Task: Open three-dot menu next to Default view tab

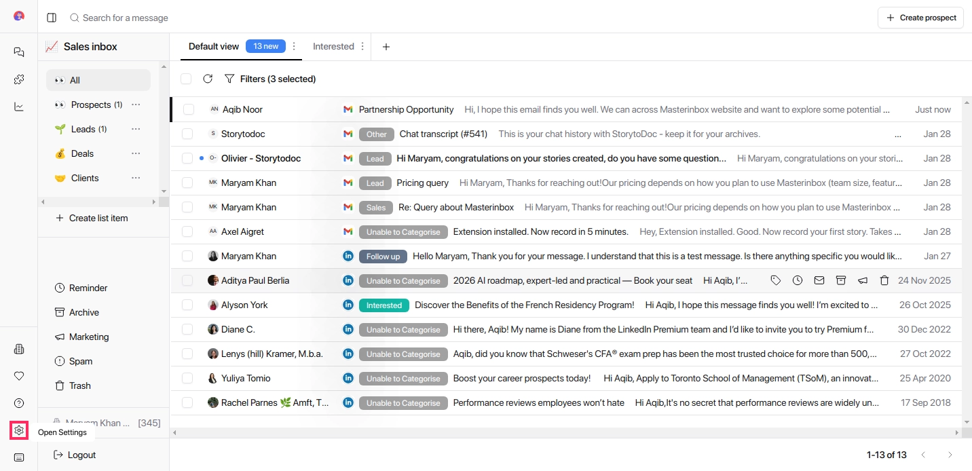Action: pyautogui.click(x=294, y=46)
